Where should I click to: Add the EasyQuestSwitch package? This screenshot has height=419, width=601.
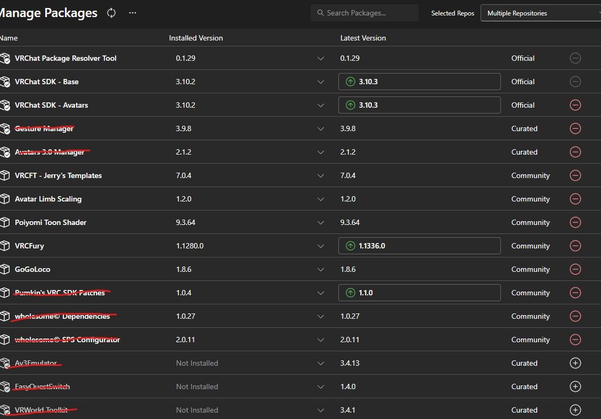(575, 386)
